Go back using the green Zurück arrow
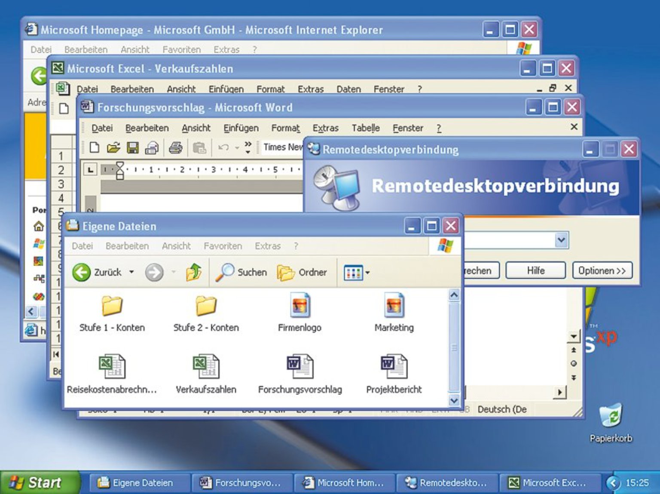 point(81,272)
